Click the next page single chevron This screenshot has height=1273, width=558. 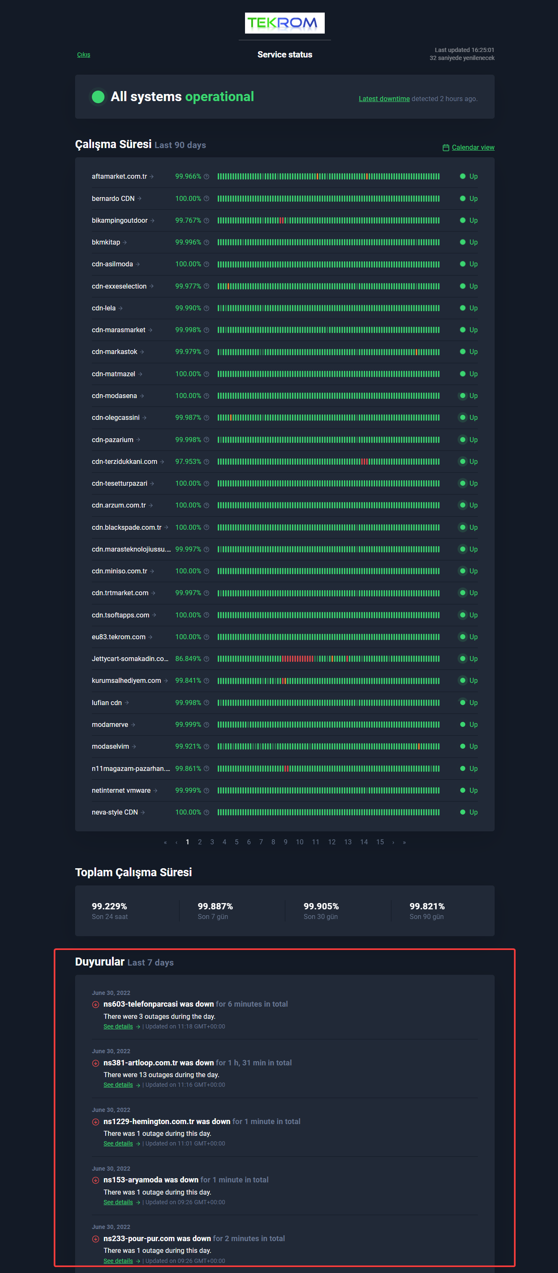pos(394,843)
